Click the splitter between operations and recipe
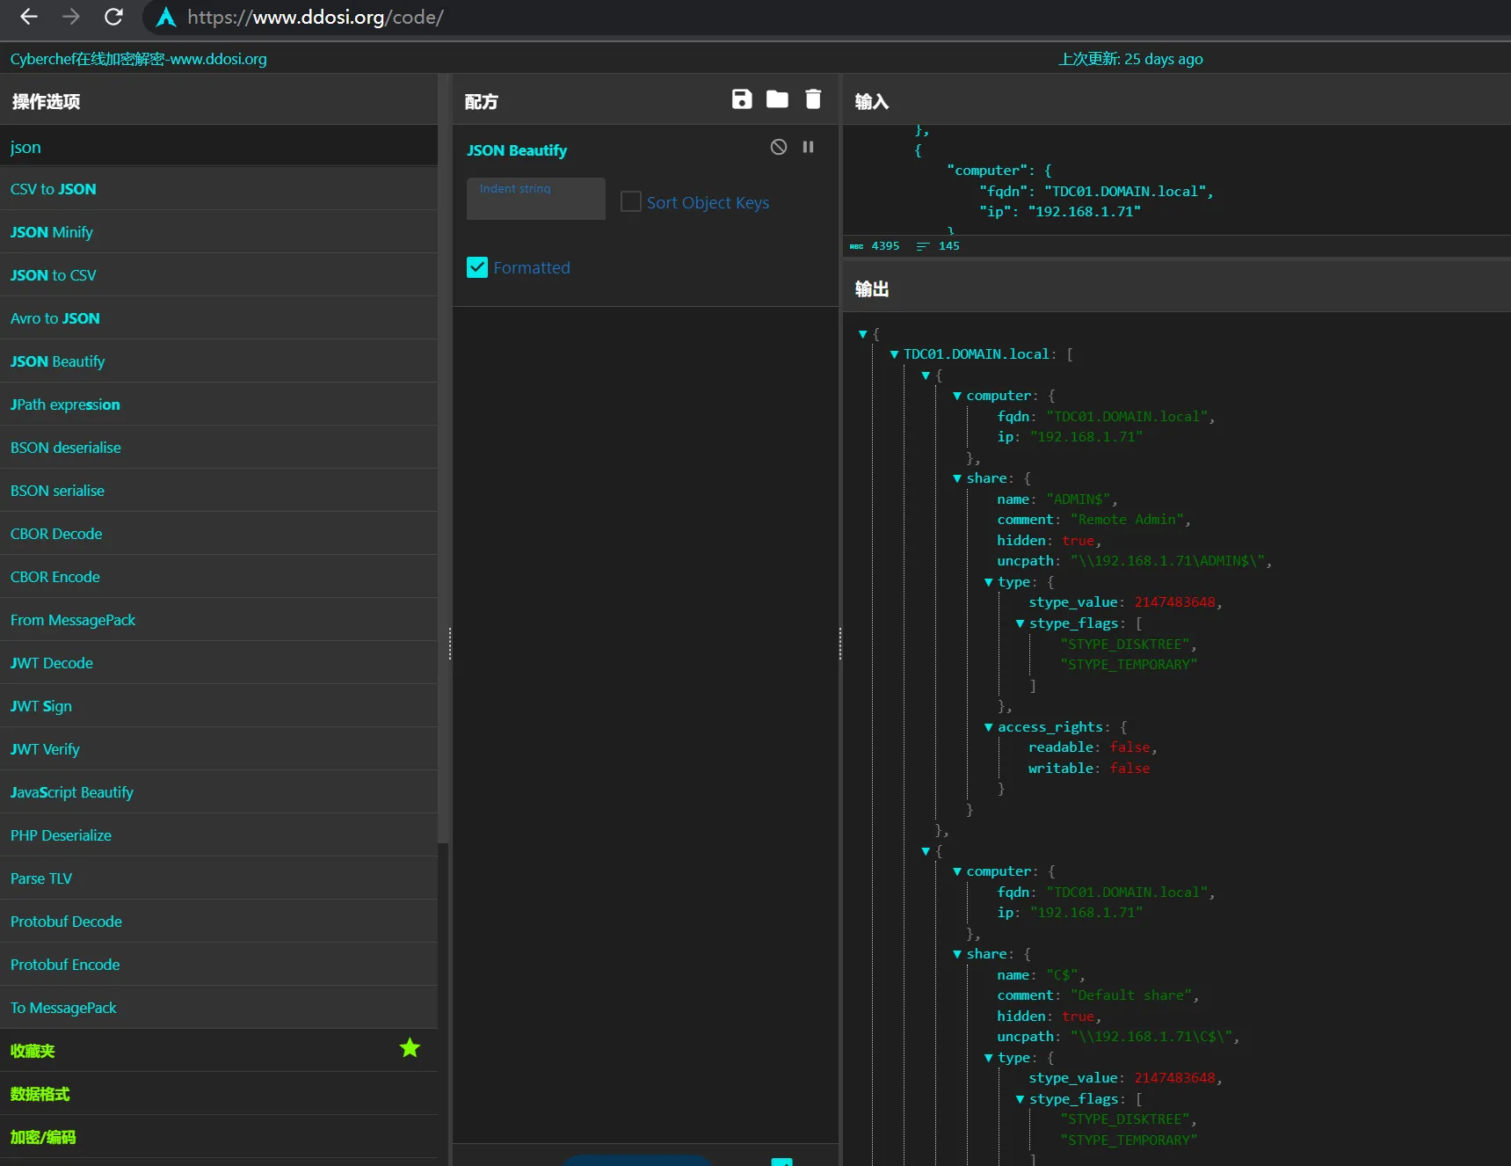Image resolution: width=1511 pixels, height=1166 pixels. pyautogui.click(x=450, y=644)
